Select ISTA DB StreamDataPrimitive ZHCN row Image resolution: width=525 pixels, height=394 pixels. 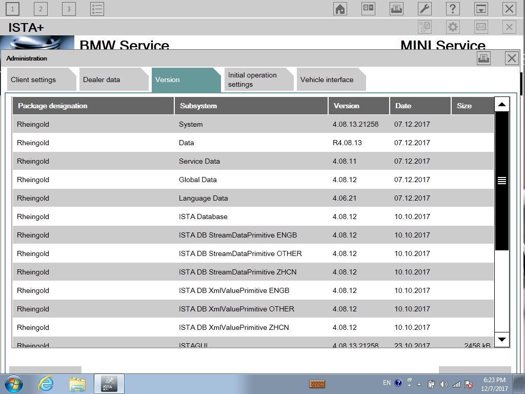(x=253, y=272)
